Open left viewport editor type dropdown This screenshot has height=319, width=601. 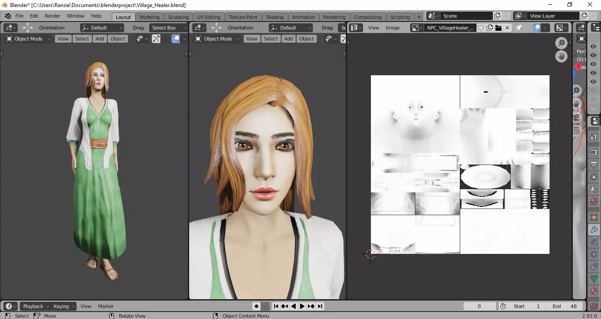click(x=11, y=28)
